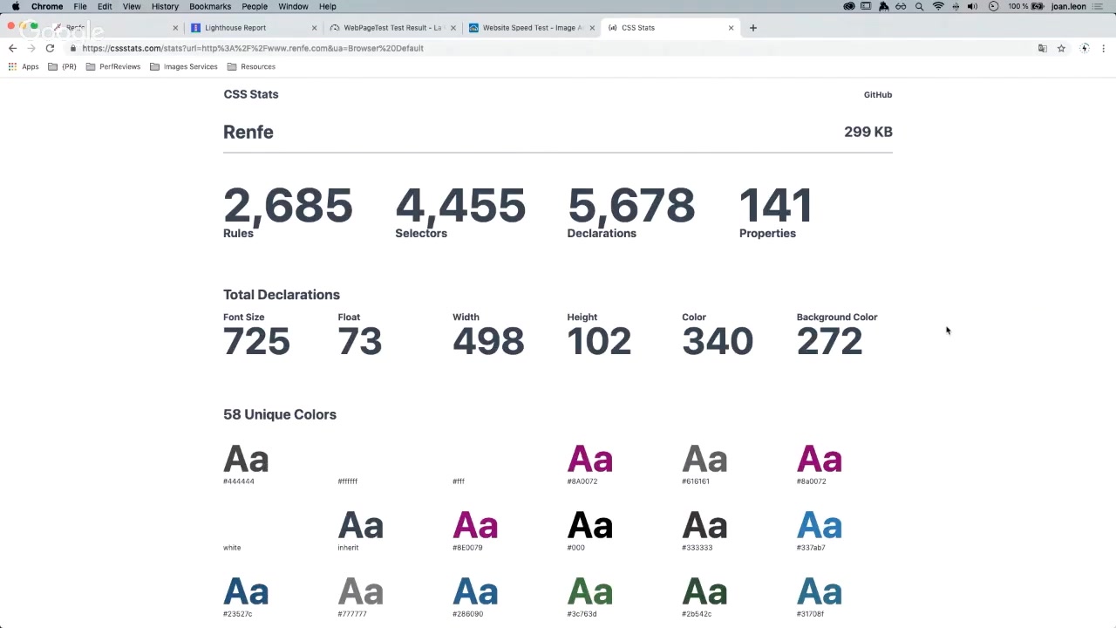
Task: Open the PerfReviews bookmarks folder
Action: 113,66
